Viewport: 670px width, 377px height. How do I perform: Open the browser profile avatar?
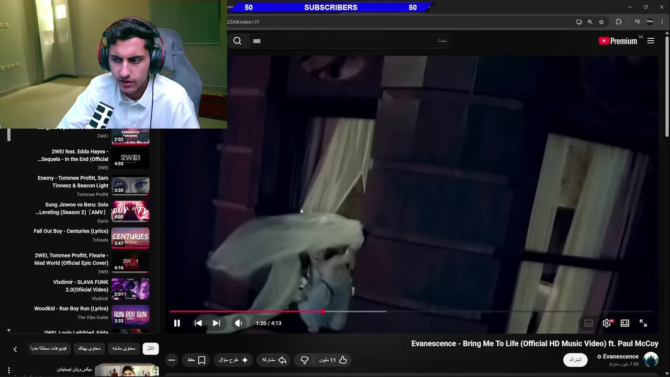click(x=650, y=22)
